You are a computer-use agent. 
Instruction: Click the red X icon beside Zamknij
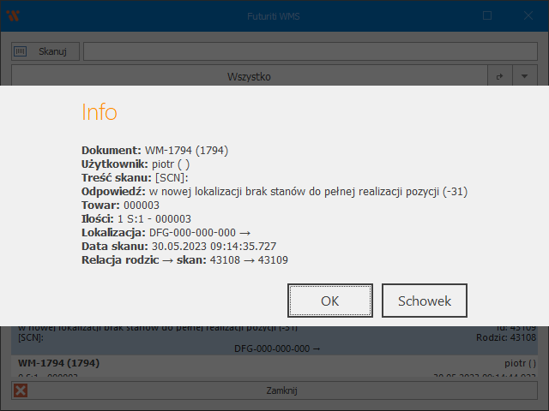tap(21, 390)
